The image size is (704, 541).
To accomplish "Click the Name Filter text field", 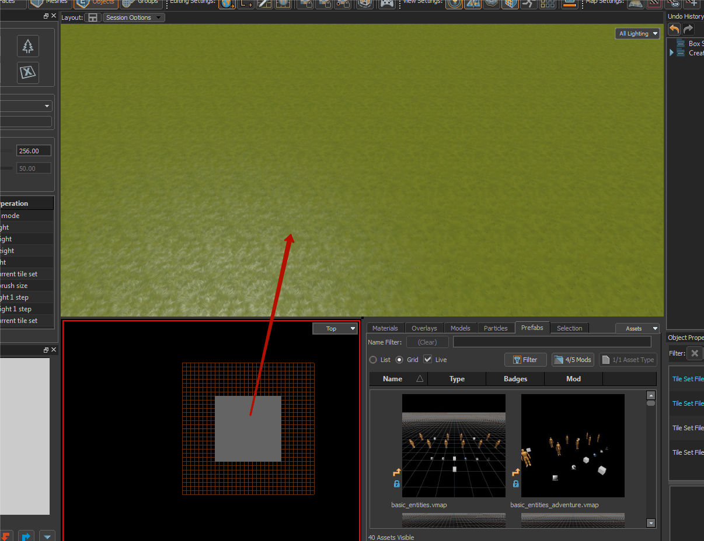I will pos(552,342).
